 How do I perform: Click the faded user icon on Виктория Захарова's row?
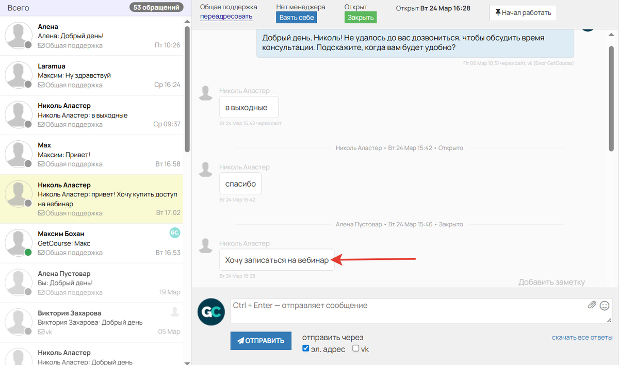pyautogui.click(x=175, y=311)
